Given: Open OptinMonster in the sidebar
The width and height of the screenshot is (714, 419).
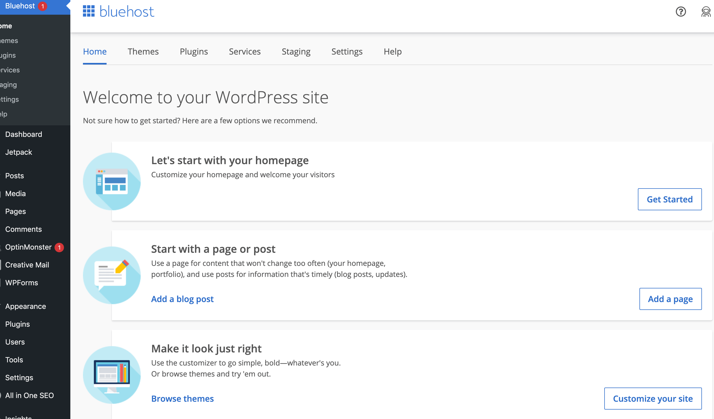Looking at the screenshot, I should click(x=28, y=247).
